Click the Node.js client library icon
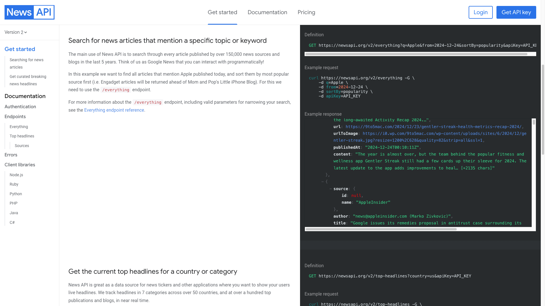The width and height of the screenshot is (545, 306). point(16,175)
